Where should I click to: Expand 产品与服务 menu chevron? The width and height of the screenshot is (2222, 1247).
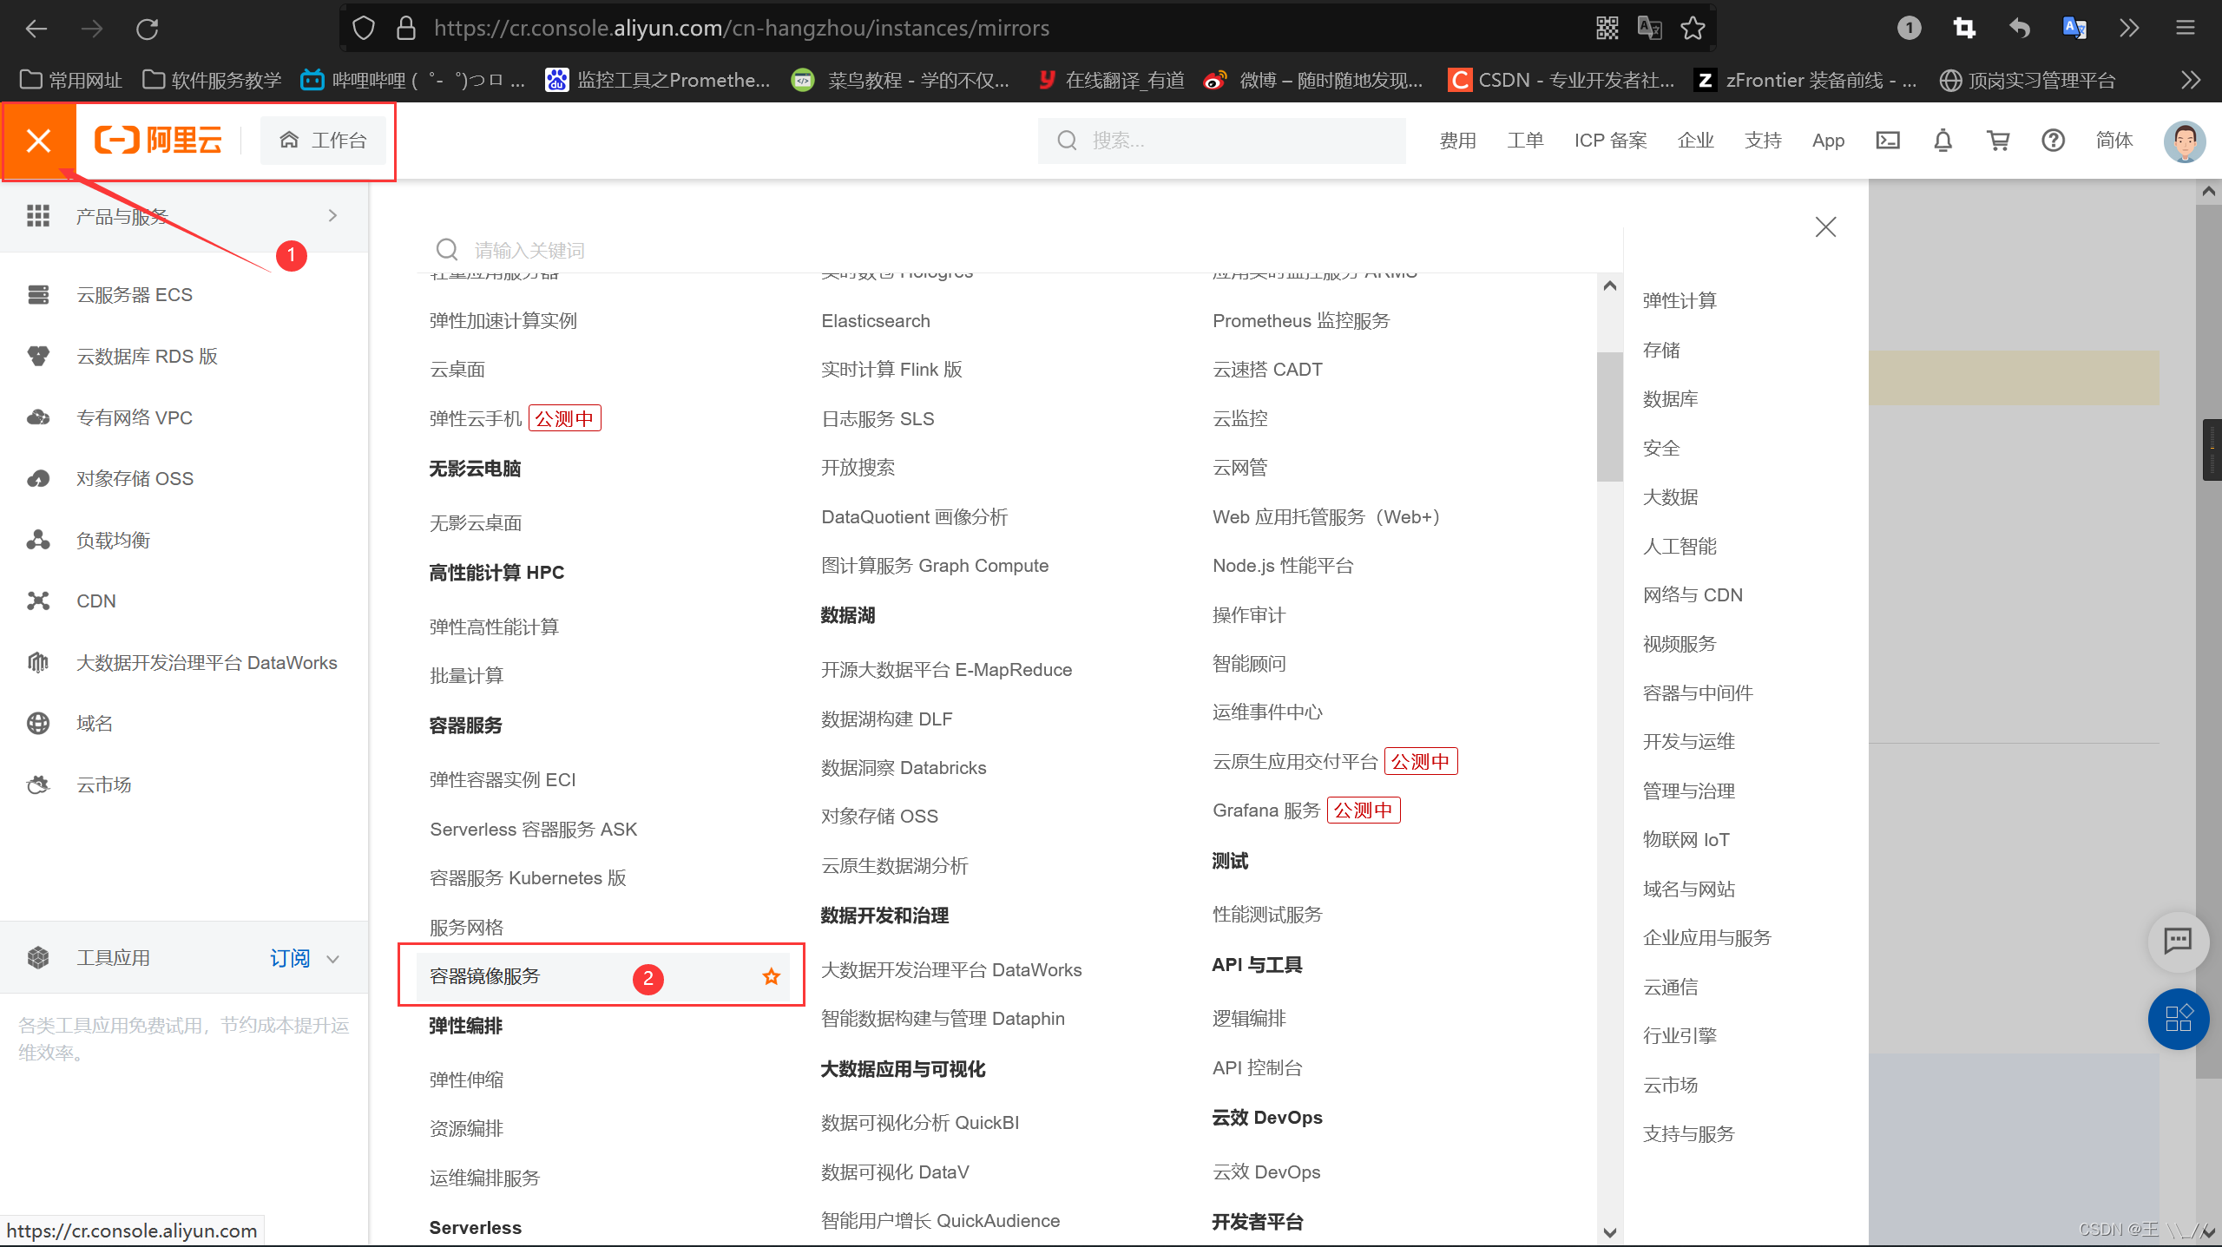(332, 216)
